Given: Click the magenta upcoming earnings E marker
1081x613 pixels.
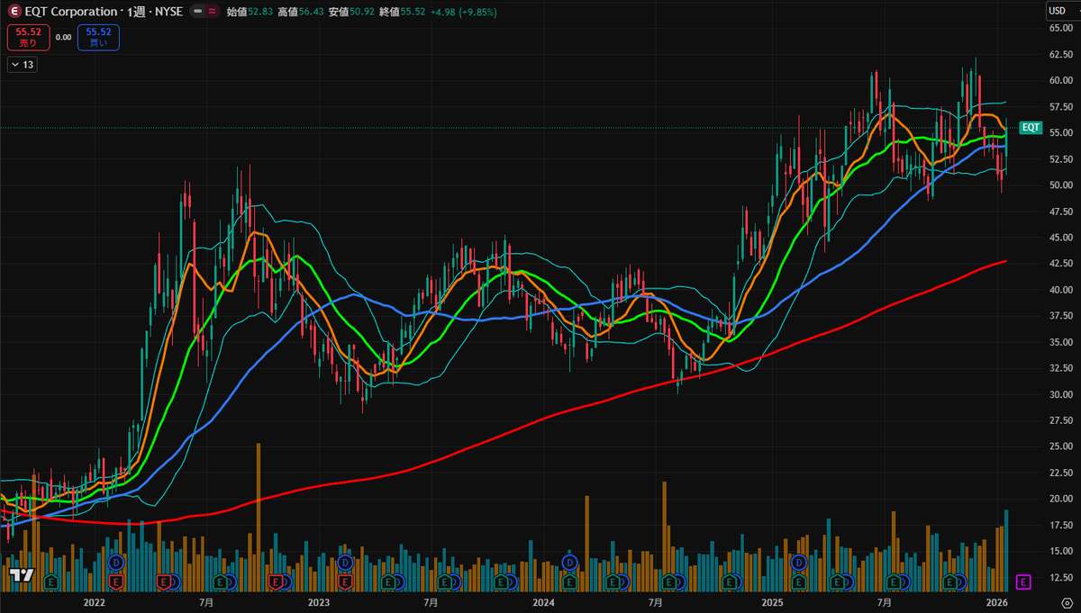Looking at the screenshot, I should 1022,582.
